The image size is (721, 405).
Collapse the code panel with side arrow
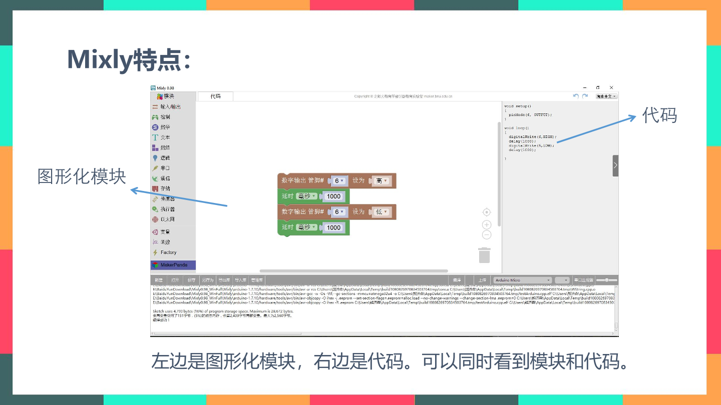click(615, 165)
